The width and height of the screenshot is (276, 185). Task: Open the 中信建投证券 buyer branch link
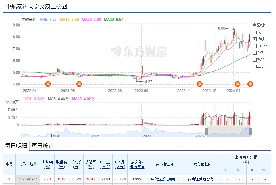165,179
